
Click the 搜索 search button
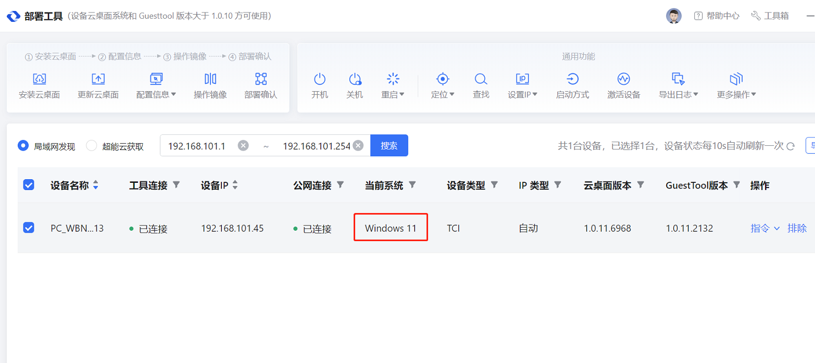pos(389,146)
